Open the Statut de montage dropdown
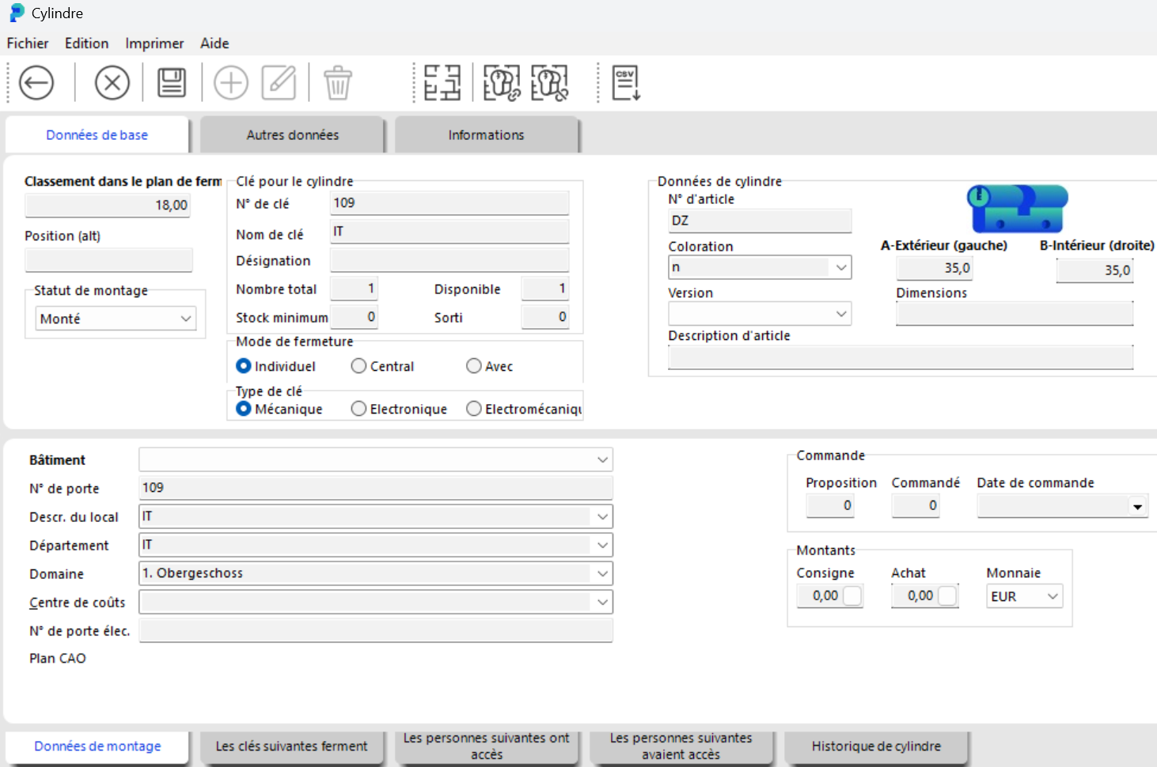This screenshot has height=767, width=1157. click(116, 319)
